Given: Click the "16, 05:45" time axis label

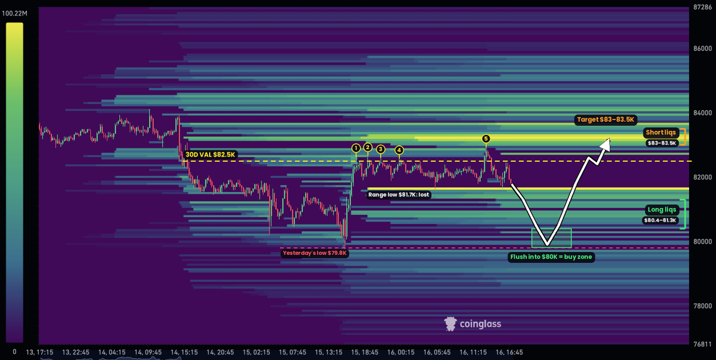Looking at the screenshot, I should click(x=437, y=352).
